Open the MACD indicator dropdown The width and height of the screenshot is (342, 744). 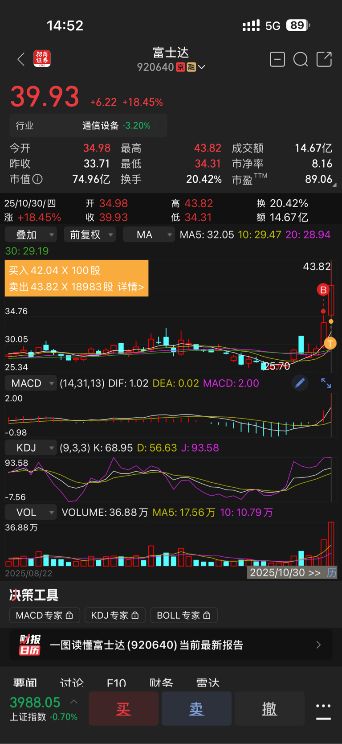tap(31, 383)
